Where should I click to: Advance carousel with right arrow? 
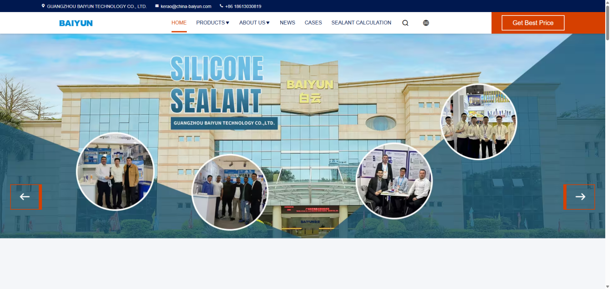pos(579,197)
